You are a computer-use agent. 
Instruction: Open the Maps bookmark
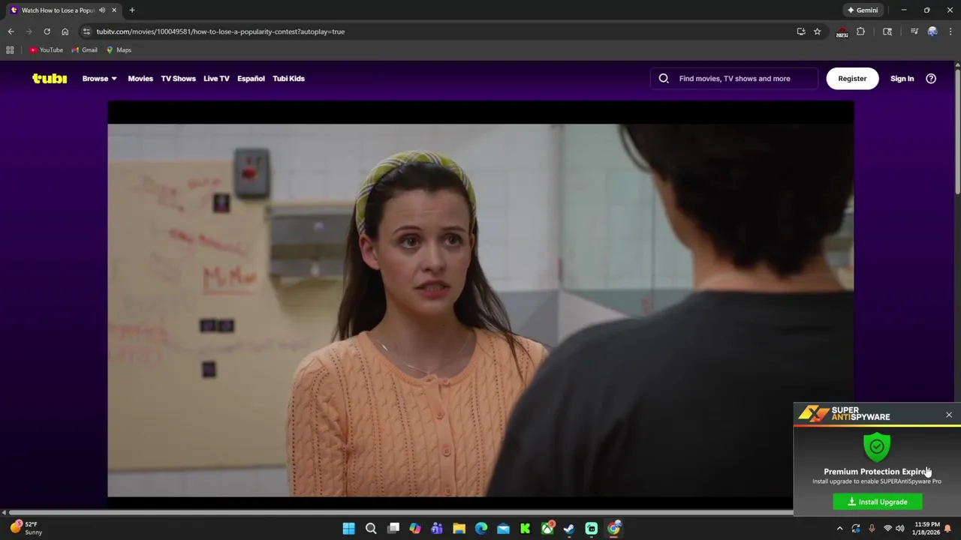[x=119, y=50]
